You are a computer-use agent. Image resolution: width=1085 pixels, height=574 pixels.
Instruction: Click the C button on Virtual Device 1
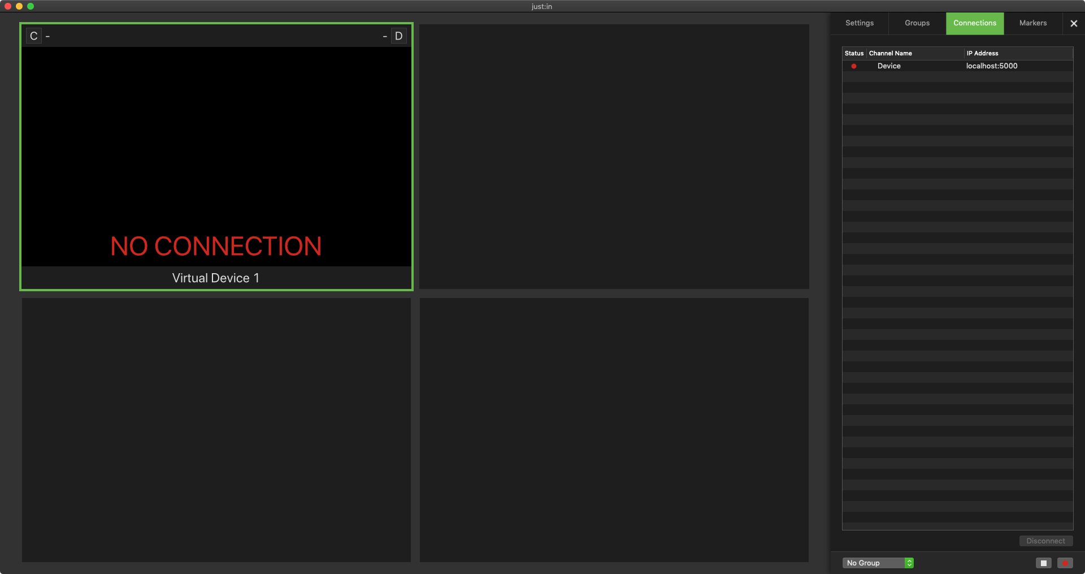(x=34, y=36)
